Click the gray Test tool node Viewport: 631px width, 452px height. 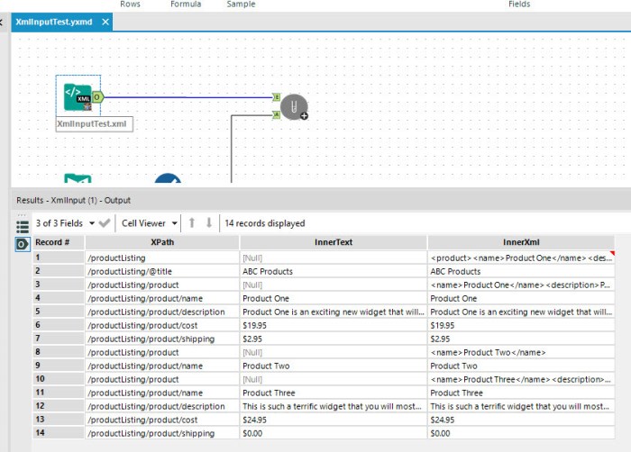[294, 107]
